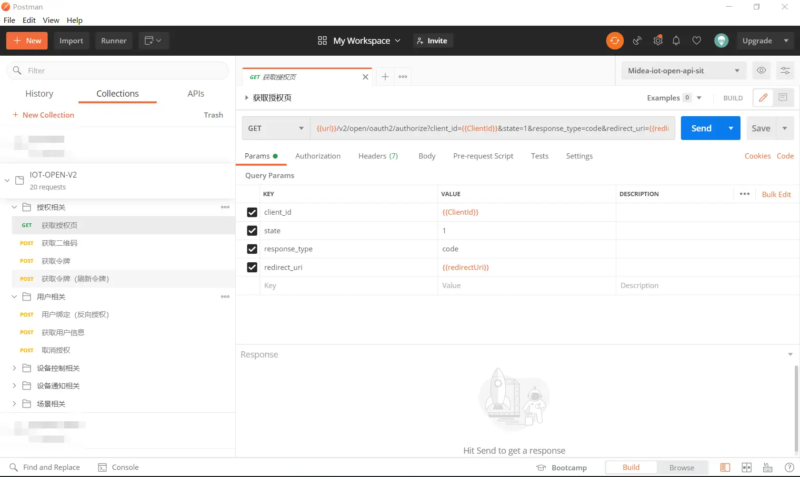This screenshot has width=800, height=477.
Task: Uncheck the client_id parameter checkbox
Action: point(252,212)
